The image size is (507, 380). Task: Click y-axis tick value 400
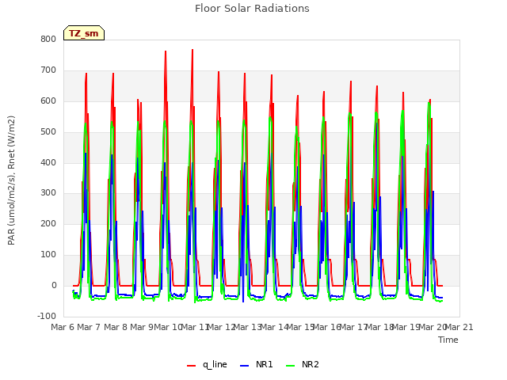[48, 162]
